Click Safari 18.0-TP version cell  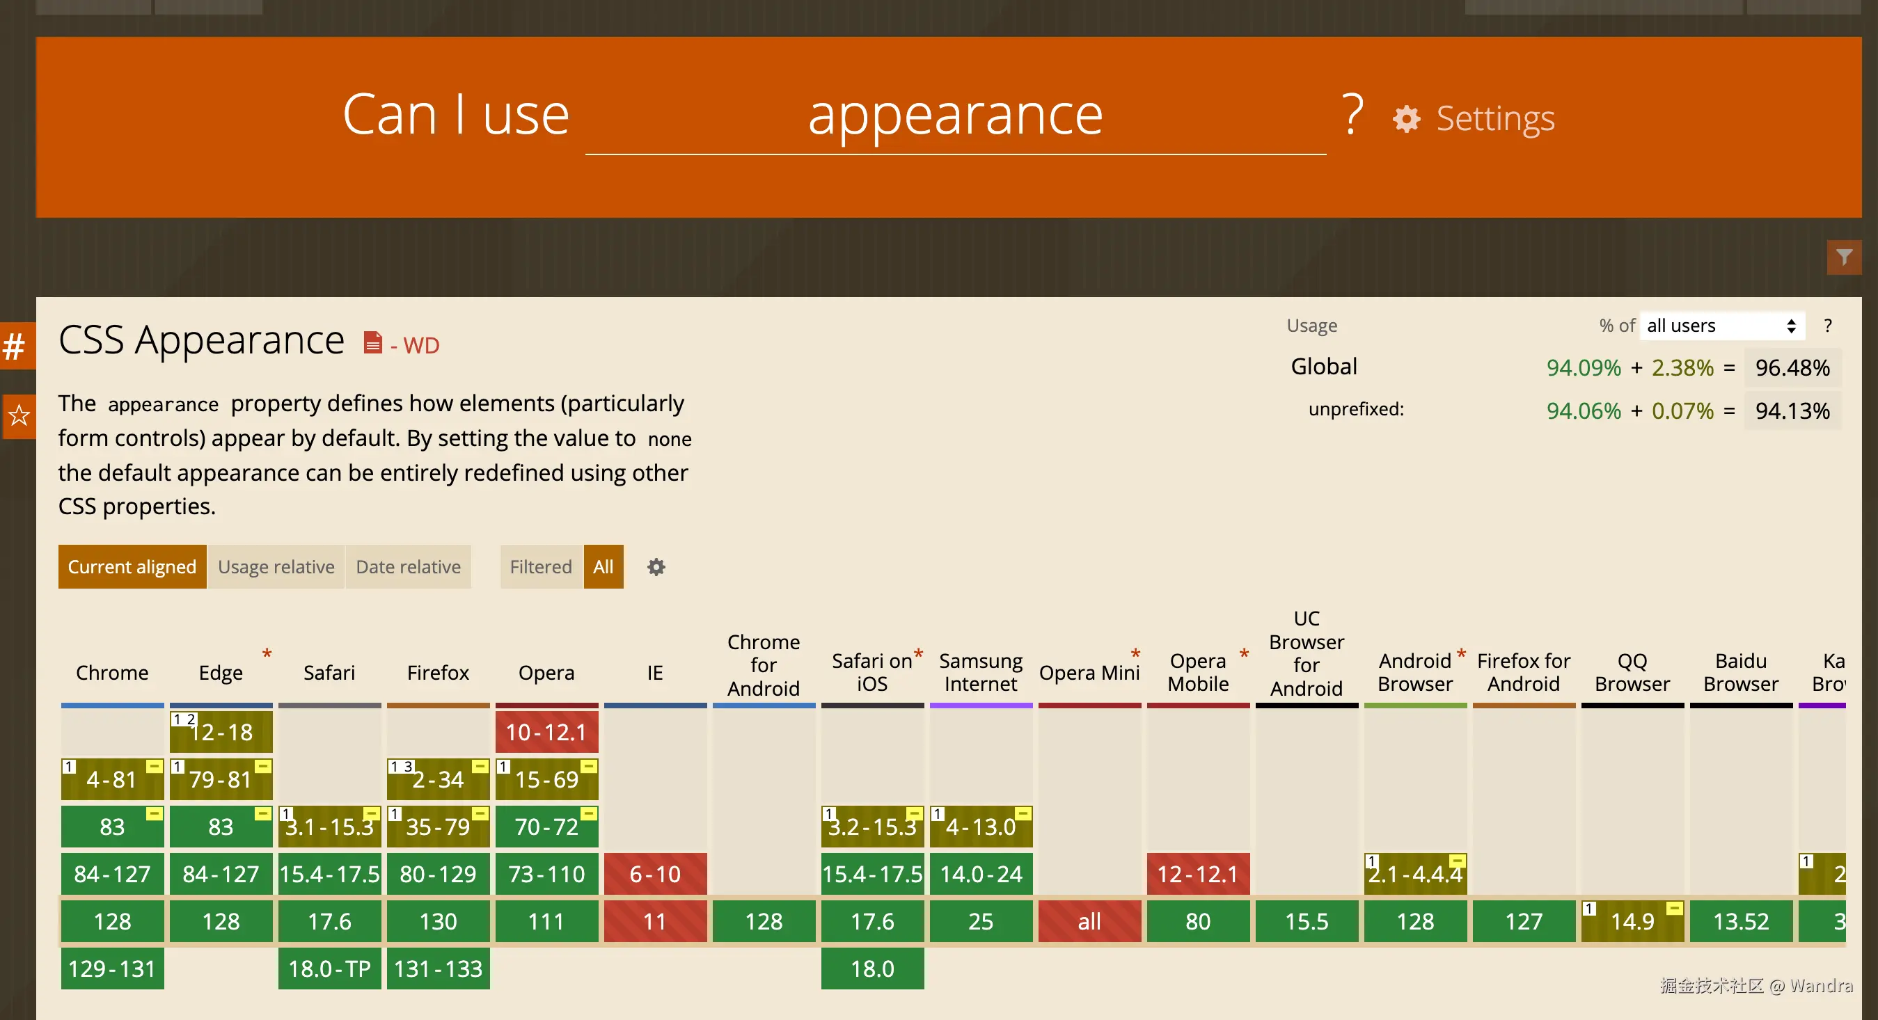tap(329, 969)
